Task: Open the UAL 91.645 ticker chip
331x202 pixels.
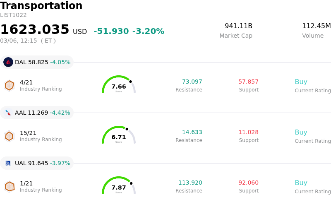Action: 37,163
